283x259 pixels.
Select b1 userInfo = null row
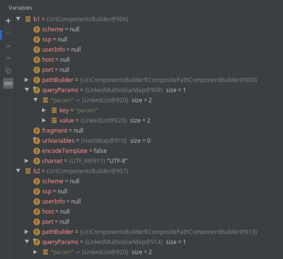[x=149, y=50]
